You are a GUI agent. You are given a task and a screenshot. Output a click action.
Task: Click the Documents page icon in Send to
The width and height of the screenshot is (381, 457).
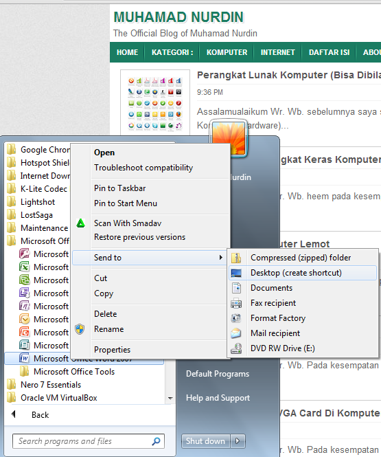(236, 288)
